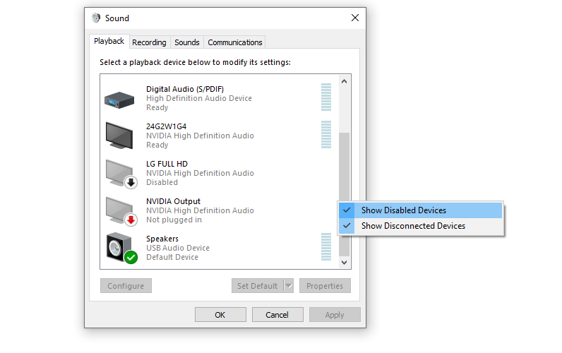
Task: Switch to the Sounds tab
Action: pos(186,42)
